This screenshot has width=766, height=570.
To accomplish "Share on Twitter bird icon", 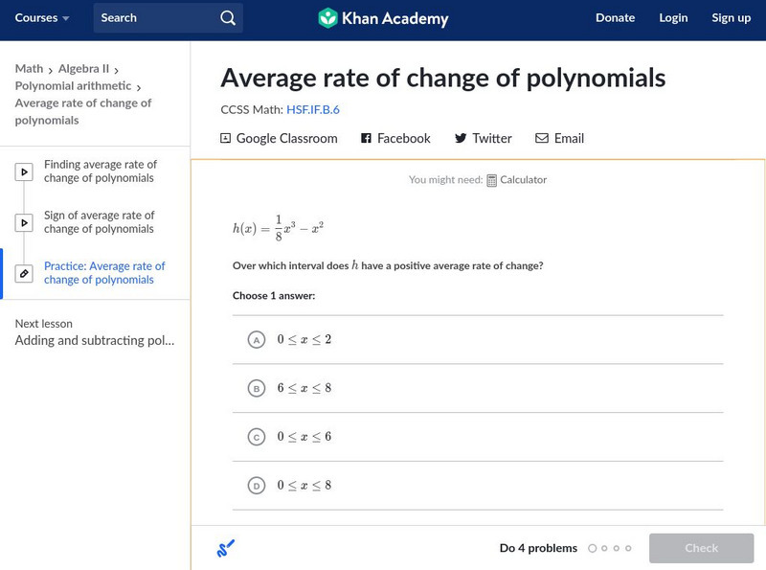I will (461, 139).
